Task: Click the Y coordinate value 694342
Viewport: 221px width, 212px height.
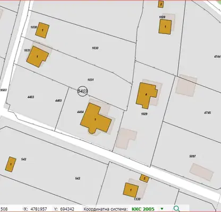Action: pyautogui.click(x=67, y=209)
